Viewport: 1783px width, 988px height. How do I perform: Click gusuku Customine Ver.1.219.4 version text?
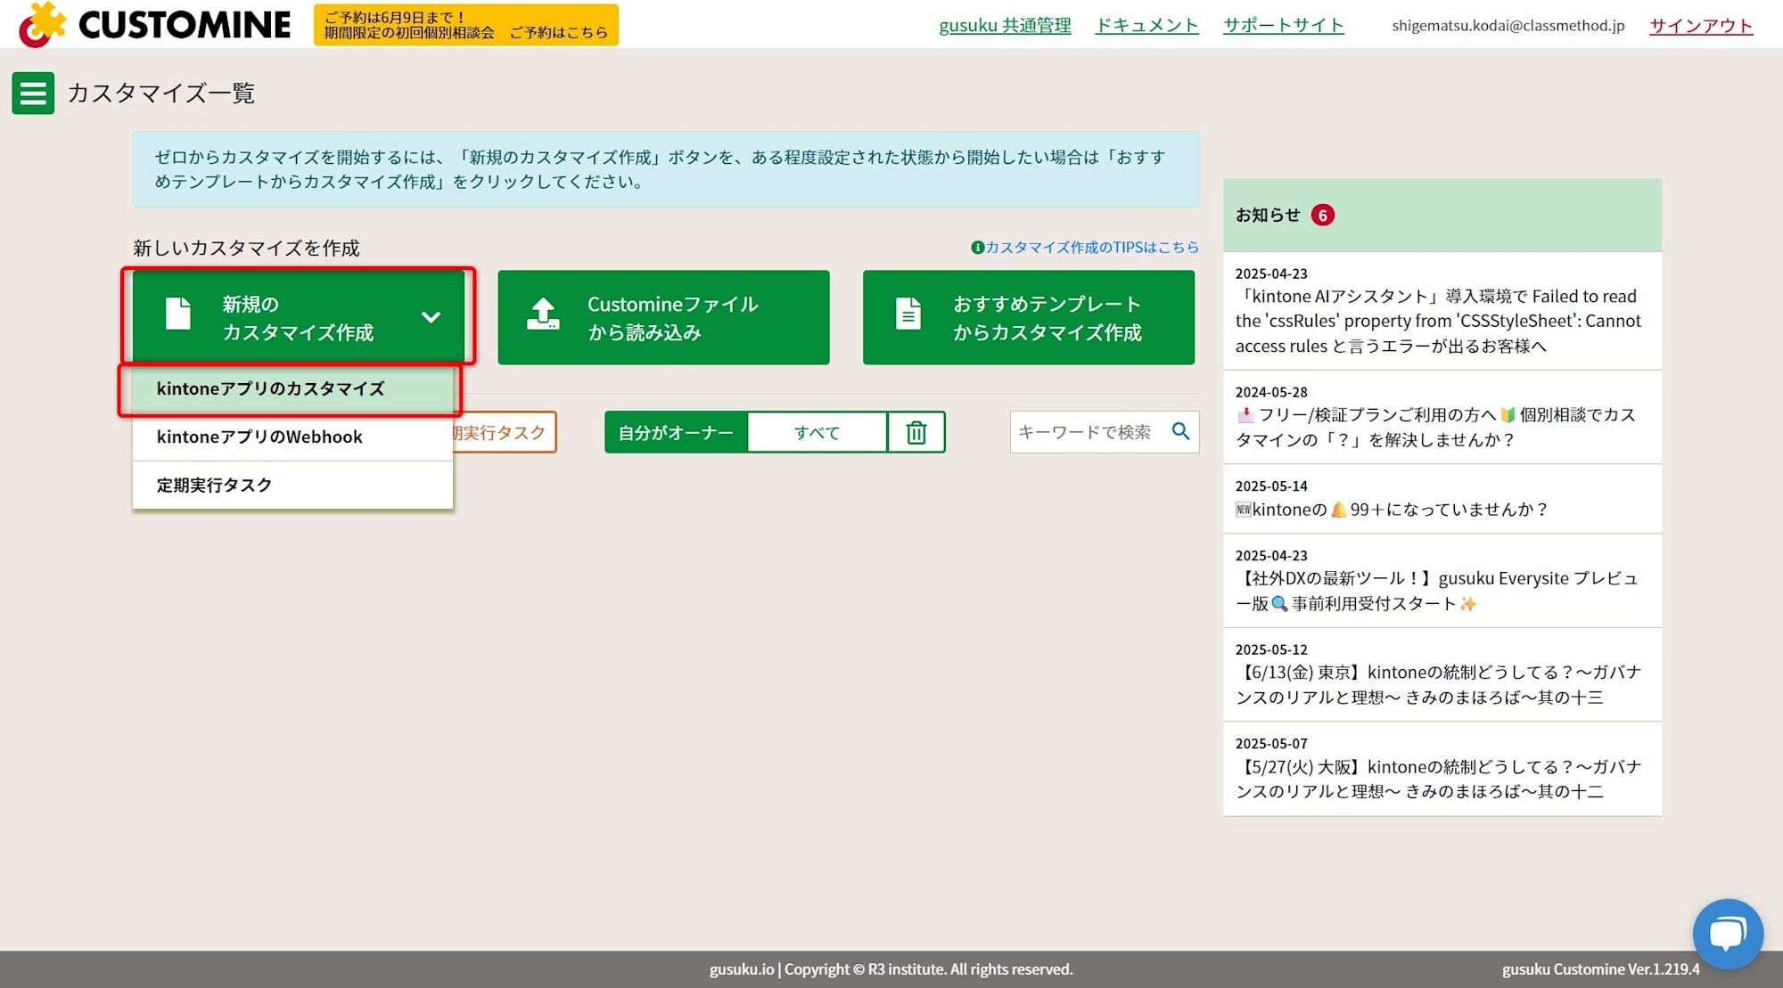tap(1600, 969)
